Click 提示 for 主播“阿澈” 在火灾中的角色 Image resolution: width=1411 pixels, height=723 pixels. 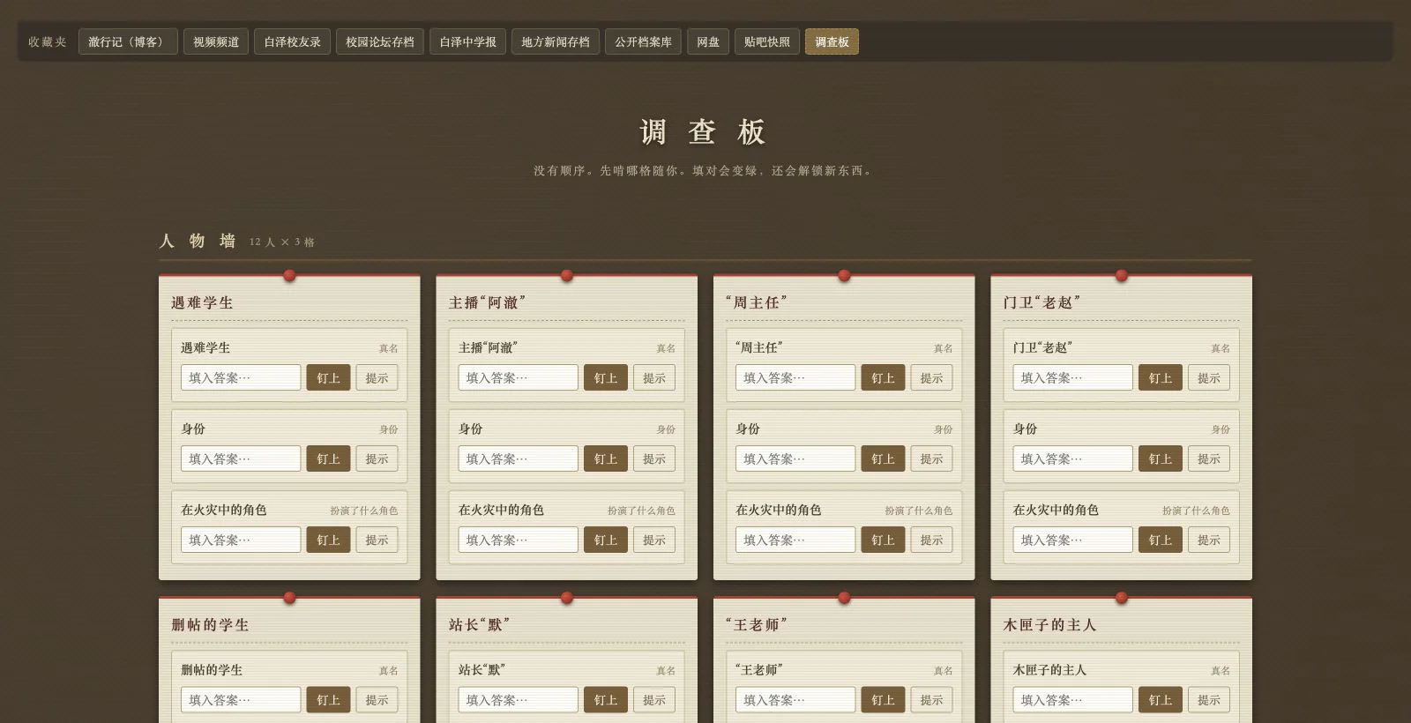pyautogui.click(x=653, y=540)
